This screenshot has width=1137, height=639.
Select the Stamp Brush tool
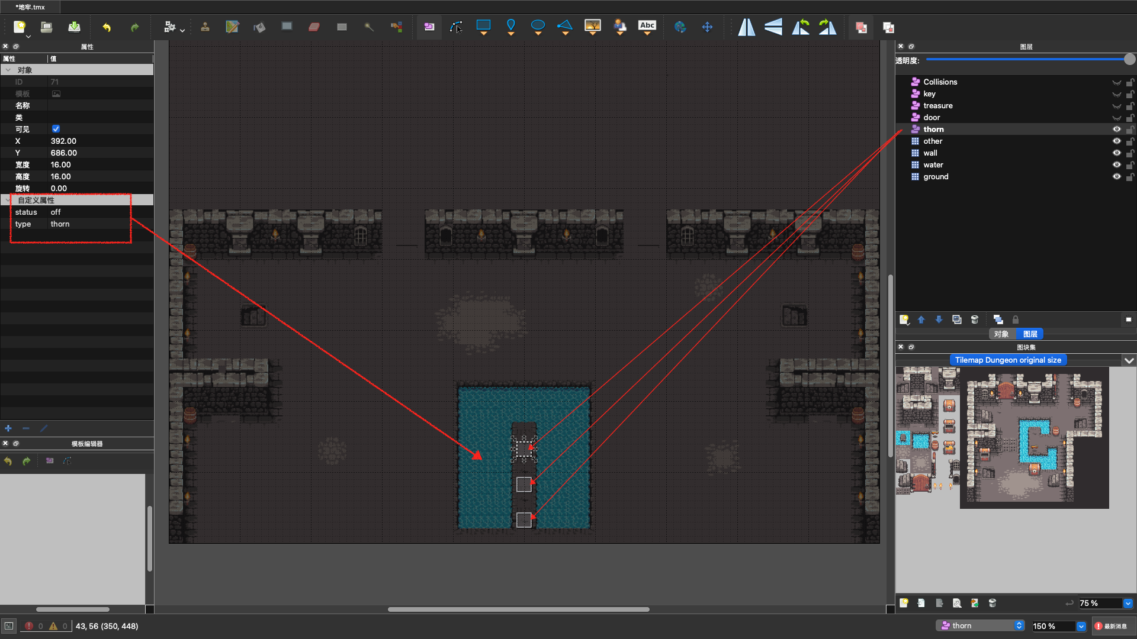coord(205,27)
